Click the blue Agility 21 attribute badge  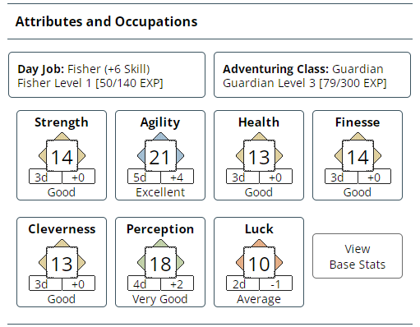pos(160,155)
